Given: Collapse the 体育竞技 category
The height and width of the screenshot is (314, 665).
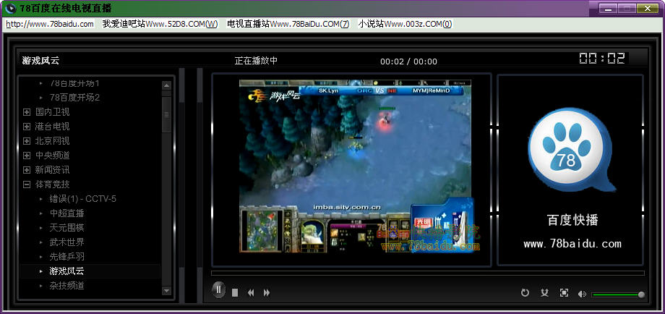Looking at the screenshot, I should pos(27,184).
